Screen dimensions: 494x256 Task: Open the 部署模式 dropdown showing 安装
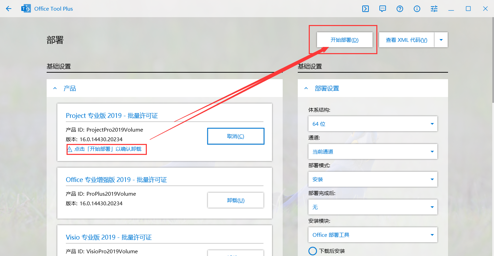click(x=373, y=179)
